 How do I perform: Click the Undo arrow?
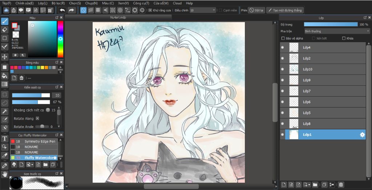click(62, 10)
